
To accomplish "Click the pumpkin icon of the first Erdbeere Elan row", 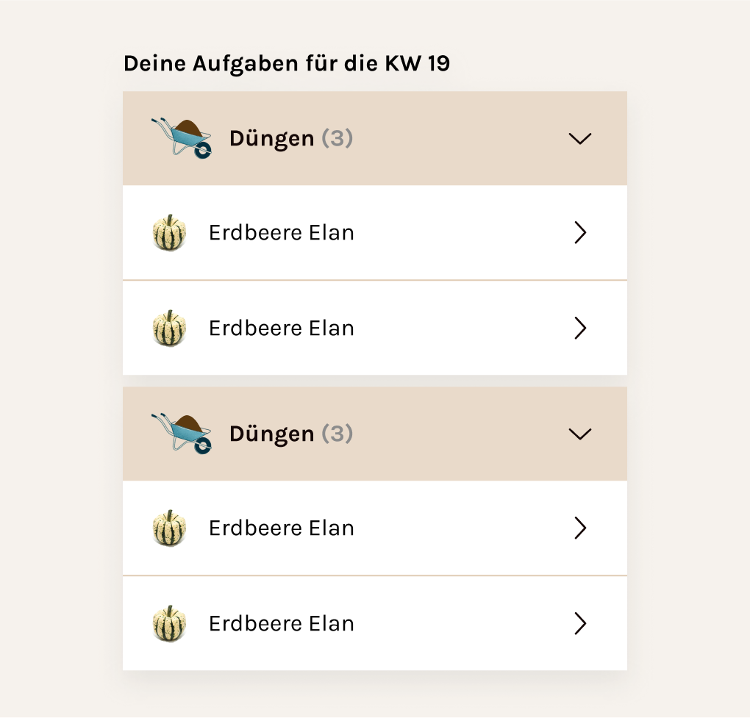I will 169,232.
